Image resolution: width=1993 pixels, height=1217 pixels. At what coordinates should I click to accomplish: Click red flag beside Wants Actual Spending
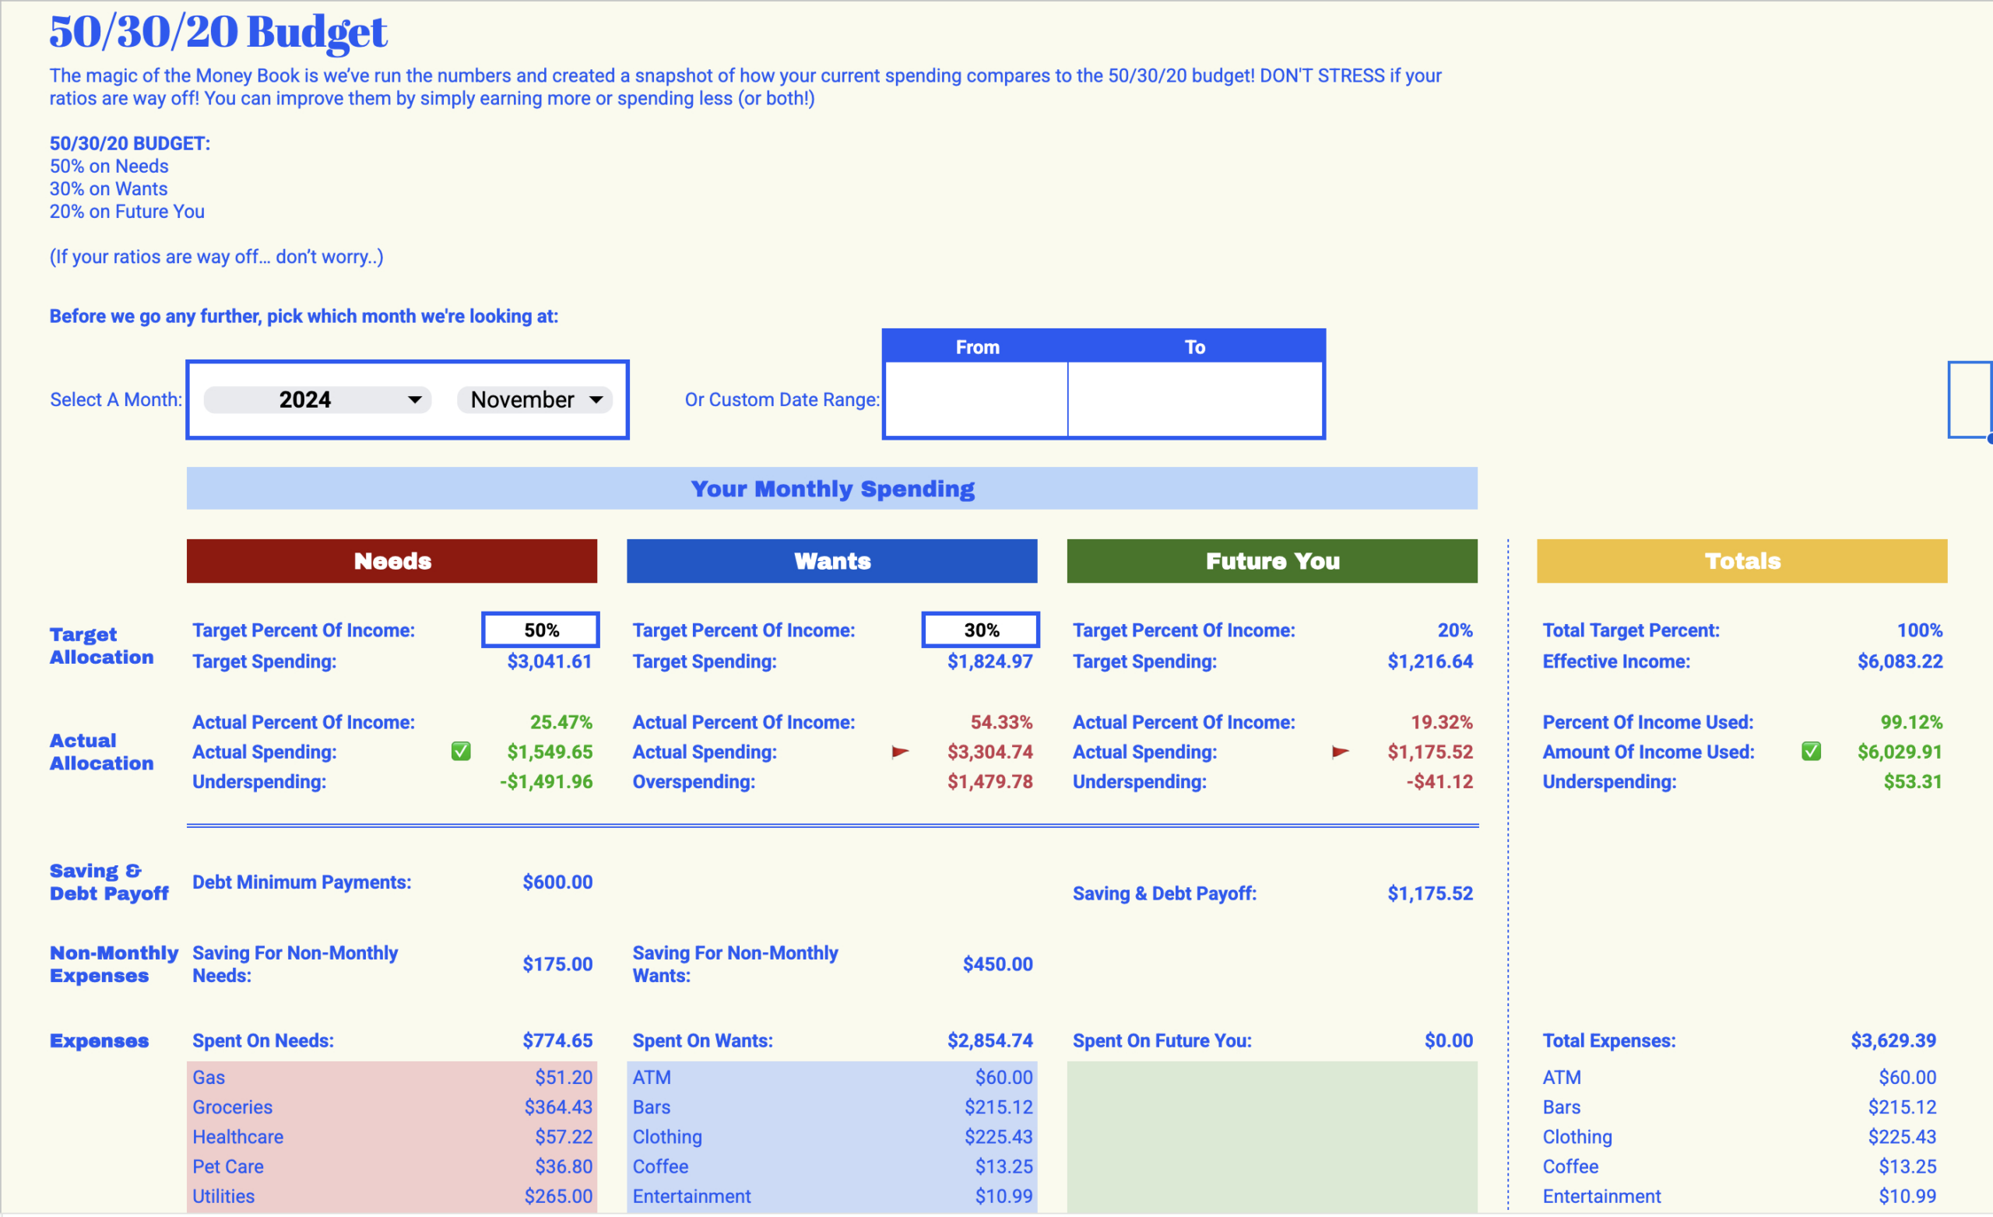pyautogui.click(x=899, y=752)
